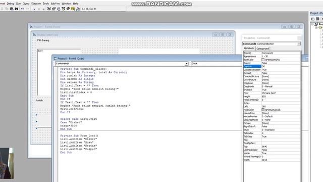This screenshot has height=182, width=323.
Task: Select the Height property row
Action: tap(272, 97)
